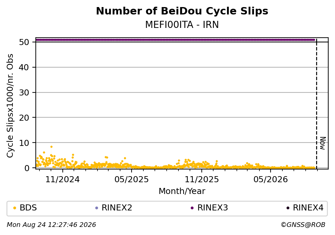Click the timestamp Mon Aug 24 12:27:46 2026
This screenshot has width=335, height=235.
point(51,225)
